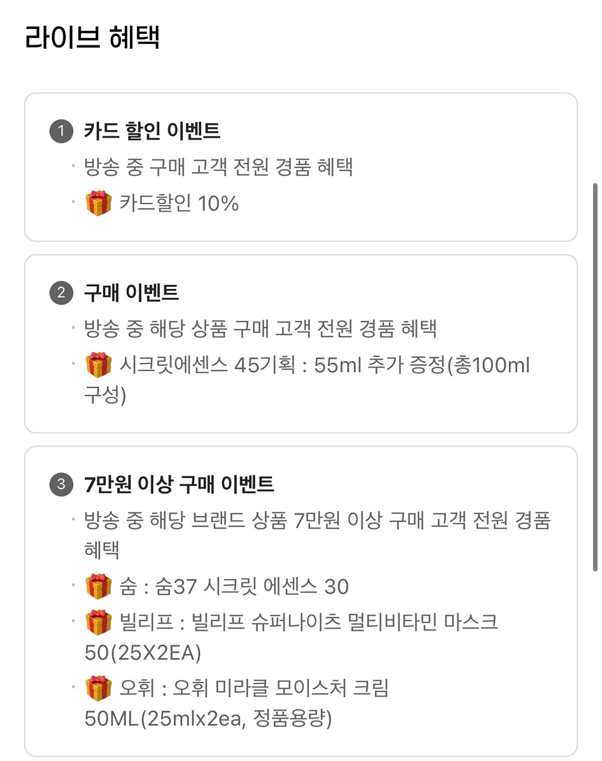Image resolution: width=602 pixels, height=761 pixels.
Task: Click the number 1 badge icon
Action: click(x=61, y=131)
